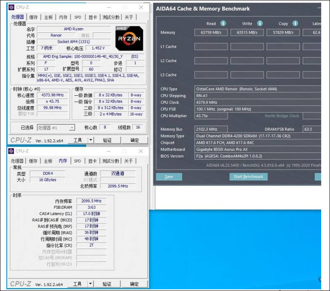Image resolution: width=330 pixels, height=291 pixels.
Task: Click Memory Copy value 57829 MB/s
Action: 283,32
